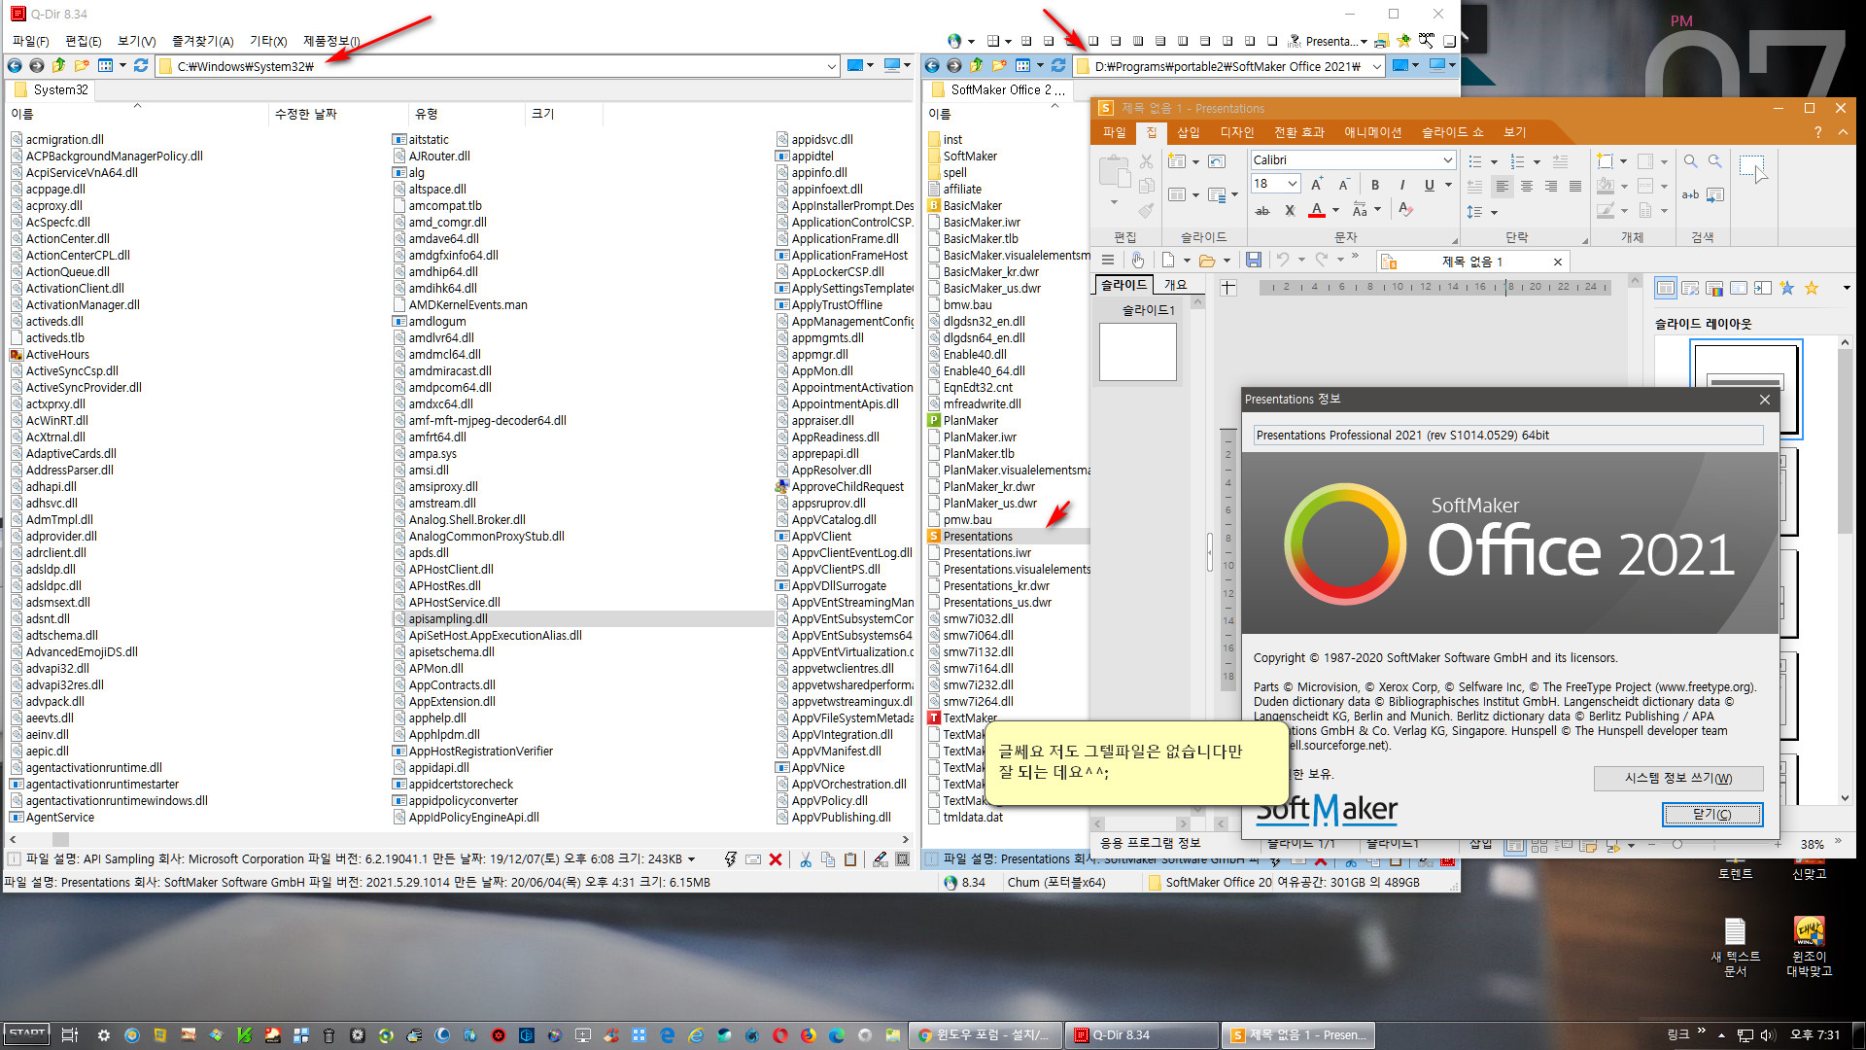
Task: Expand underline style dropdown arrow
Action: pyautogui.click(x=1448, y=185)
